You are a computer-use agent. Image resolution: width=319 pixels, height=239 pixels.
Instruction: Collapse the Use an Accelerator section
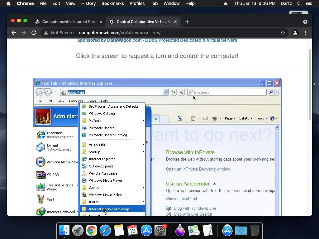coord(214,184)
